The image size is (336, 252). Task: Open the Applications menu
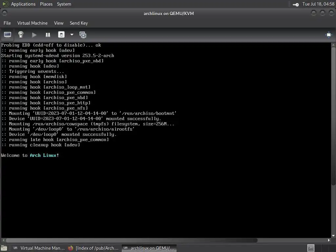pos(23,4)
